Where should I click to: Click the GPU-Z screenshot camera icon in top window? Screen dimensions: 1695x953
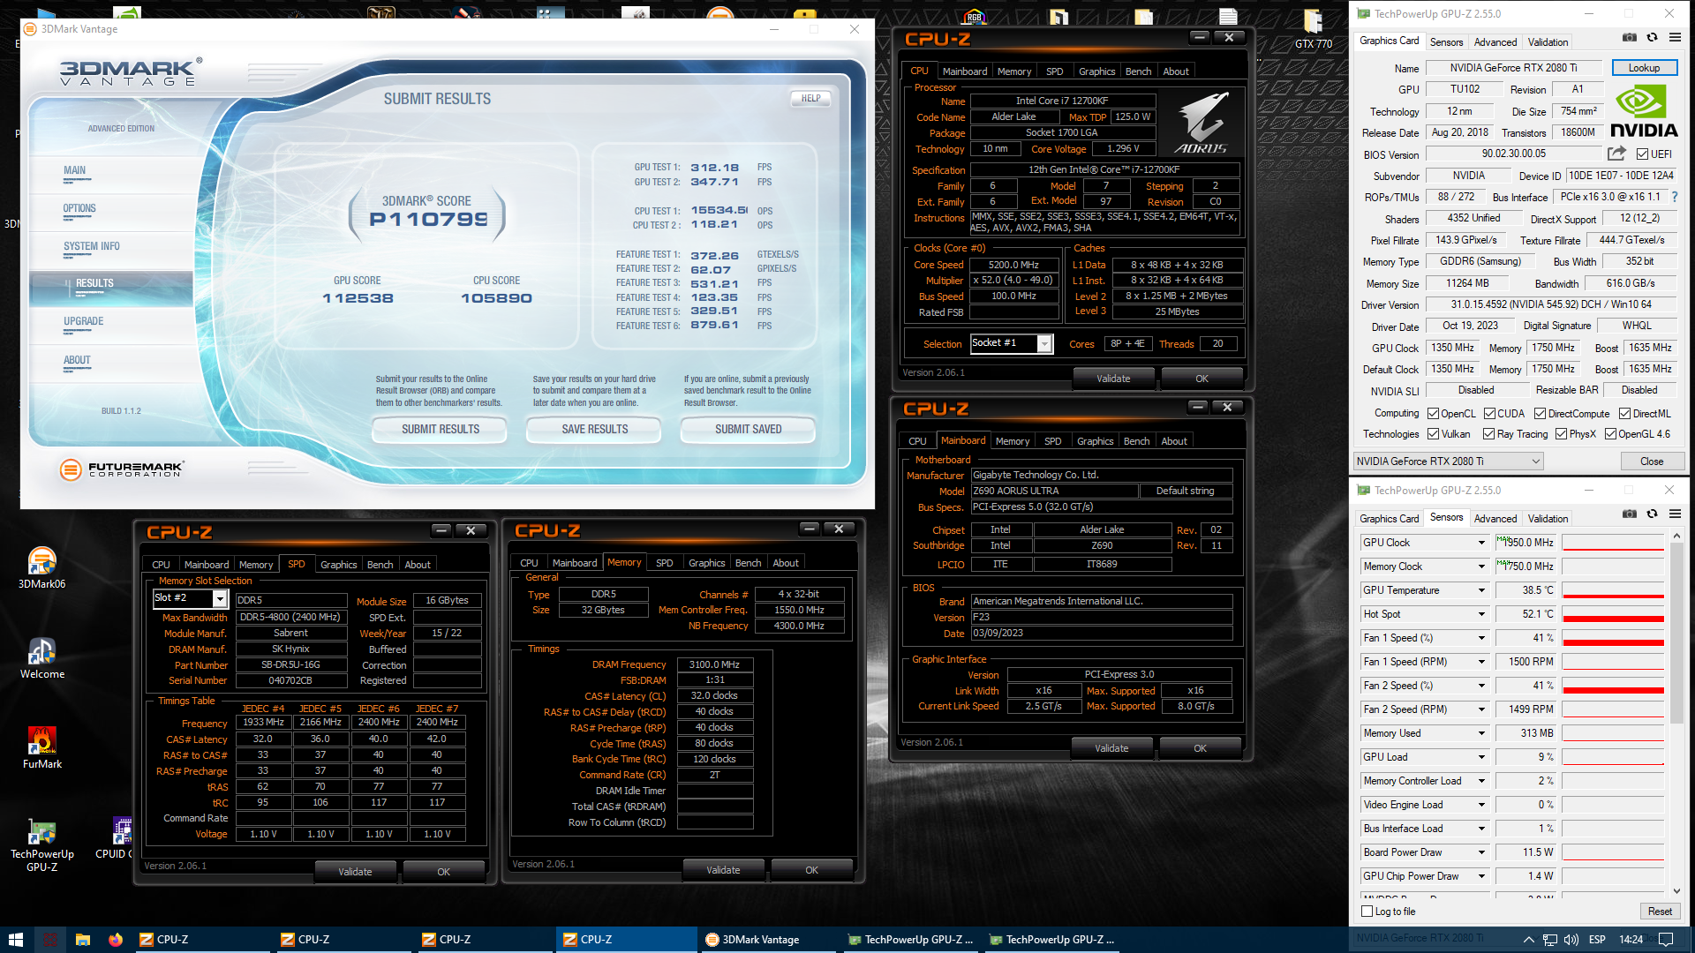tap(1630, 37)
